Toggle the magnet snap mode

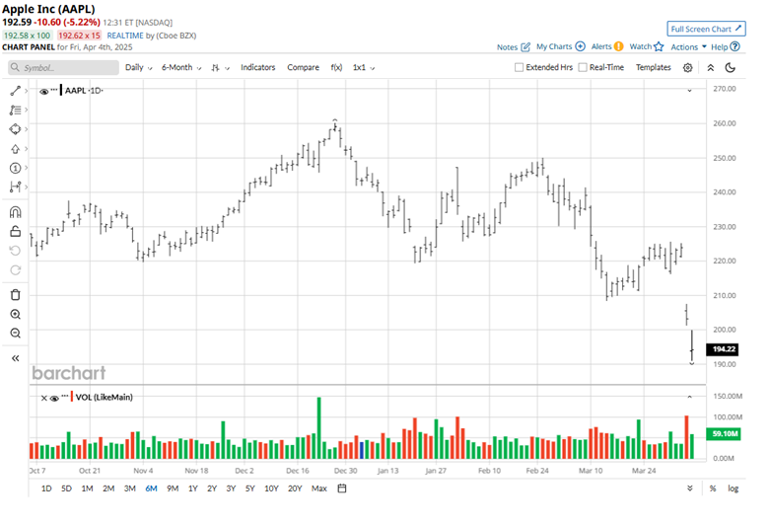(x=15, y=212)
